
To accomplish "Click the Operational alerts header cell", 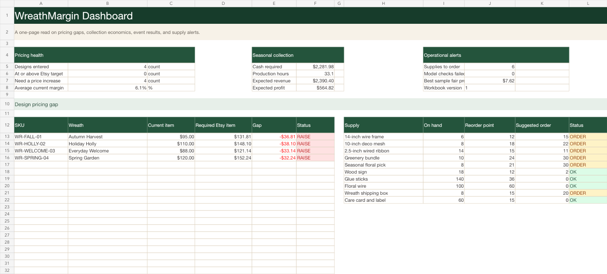I will tap(496, 55).
